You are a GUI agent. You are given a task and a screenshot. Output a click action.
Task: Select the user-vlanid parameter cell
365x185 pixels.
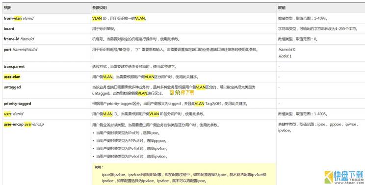point(14,114)
